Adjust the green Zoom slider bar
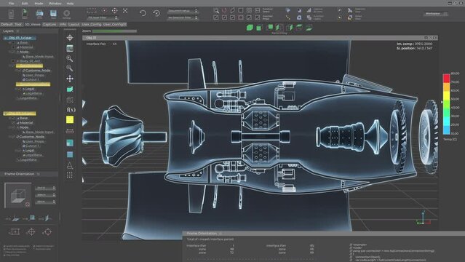465x262 pixels. coord(114,31)
